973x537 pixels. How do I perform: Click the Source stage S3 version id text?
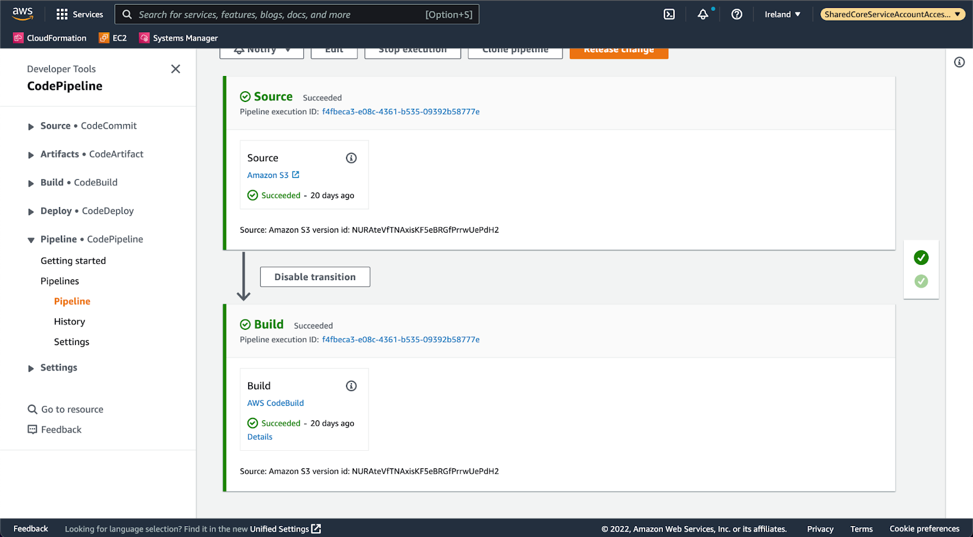[369, 230]
